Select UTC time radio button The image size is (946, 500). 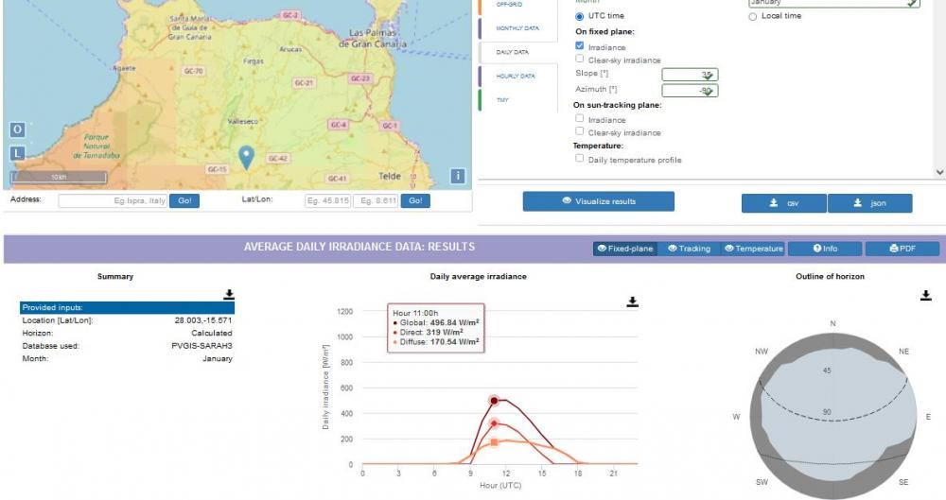click(579, 16)
